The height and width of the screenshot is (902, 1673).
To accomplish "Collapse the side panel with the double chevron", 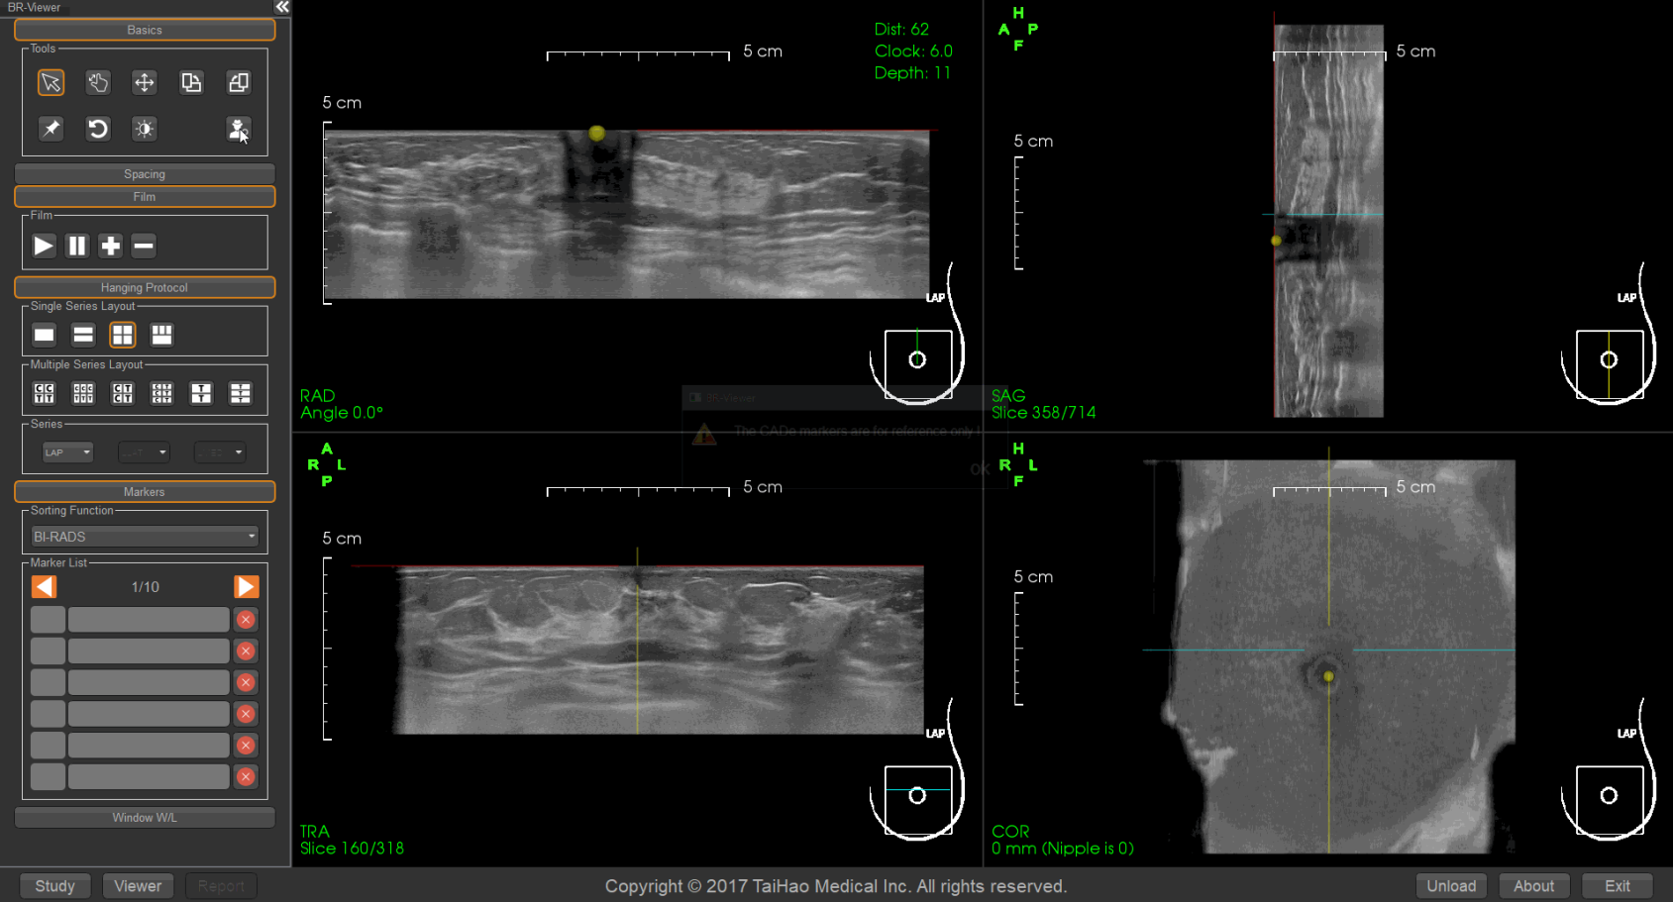I will 282,7.
